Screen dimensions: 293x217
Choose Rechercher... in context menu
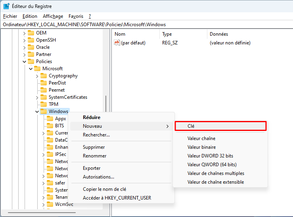point(121,135)
